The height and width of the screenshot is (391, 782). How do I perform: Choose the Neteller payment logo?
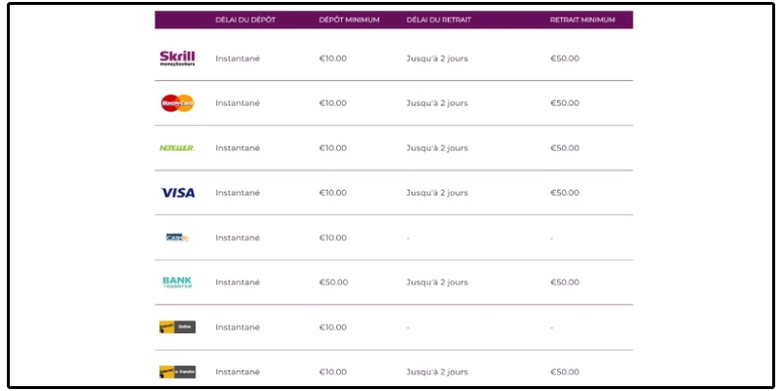pos(177,149)
